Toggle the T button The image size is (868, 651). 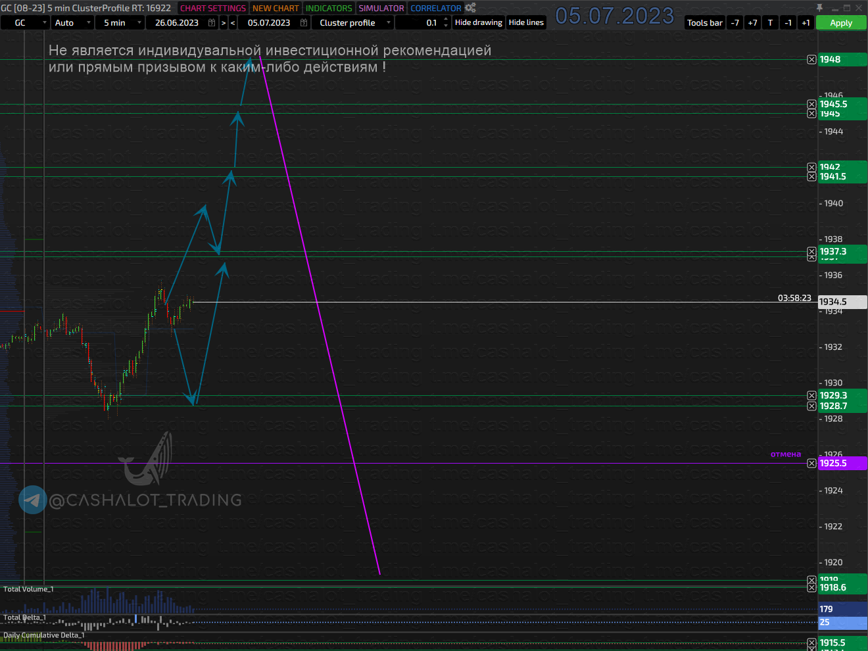tap(771, 22)
